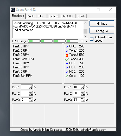
Task: Click the blue down arrow beside GPU
Action: pos(67,46)
